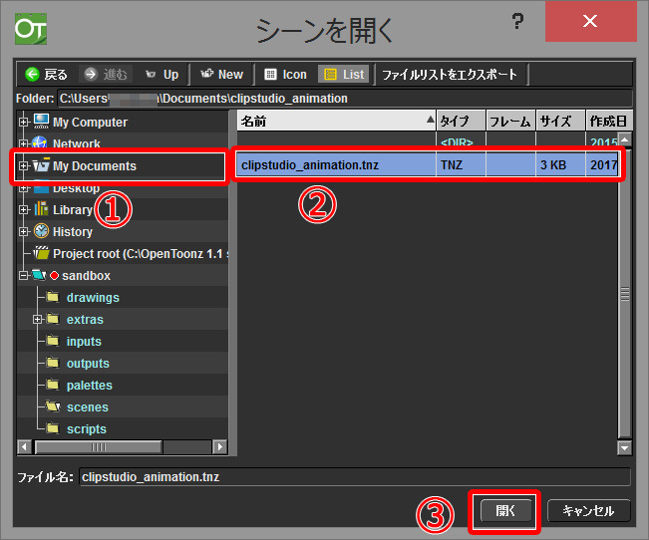
Task: Click the 開く open button
Action: [505, 511]
